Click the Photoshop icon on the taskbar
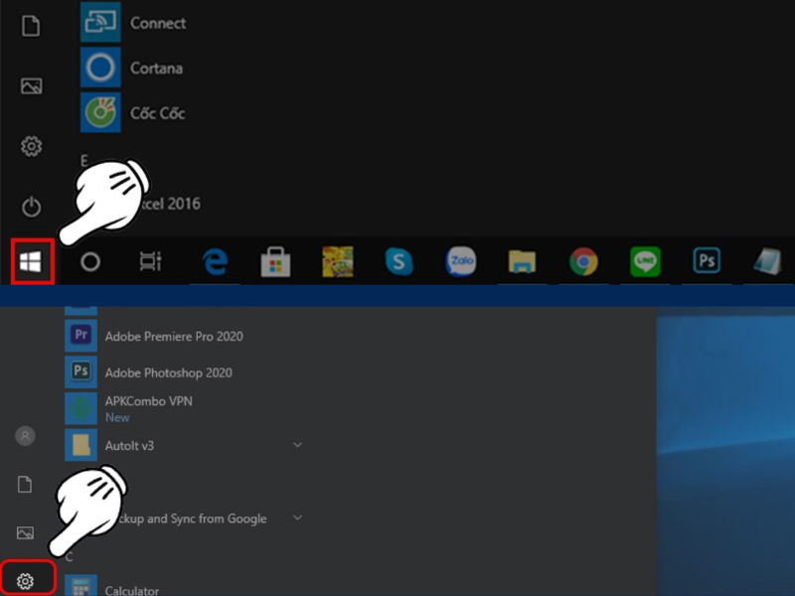Viewport: 795px width, 596px height. pos(707,261)
